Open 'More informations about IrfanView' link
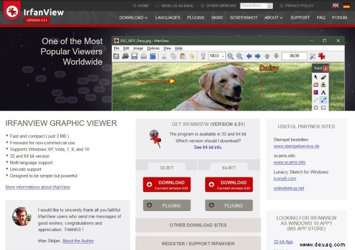Image resolution: width=355 pixels, height=250 pixels. pos(38,187)
